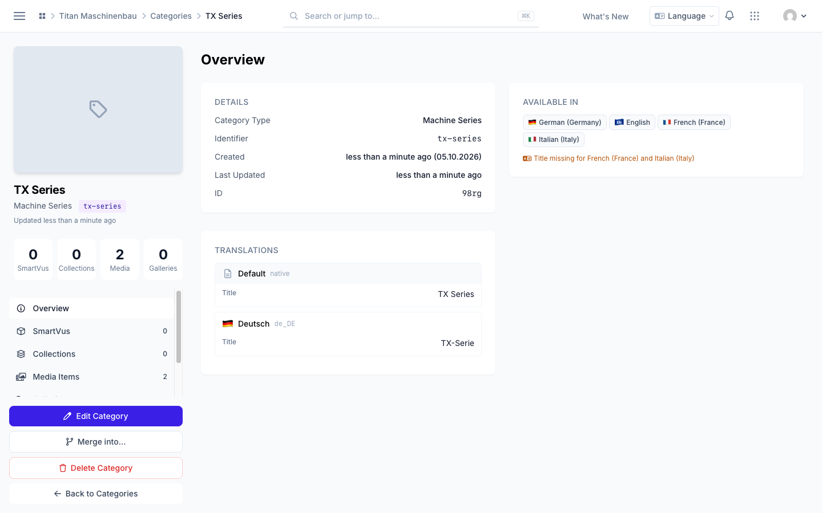The image size is (822, 513).
Task: Click the SmartVus cube icon in the side navigation
Action: click(21, 331)
